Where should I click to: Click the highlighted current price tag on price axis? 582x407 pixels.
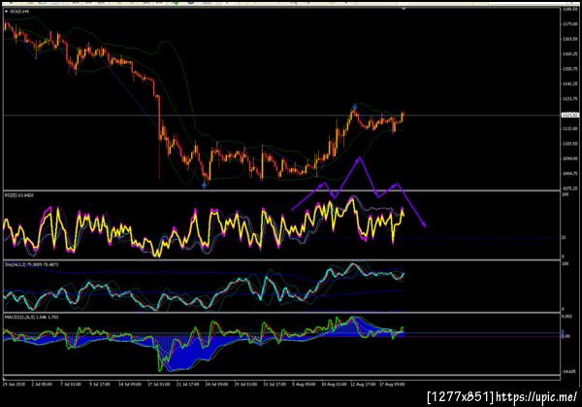569,115
